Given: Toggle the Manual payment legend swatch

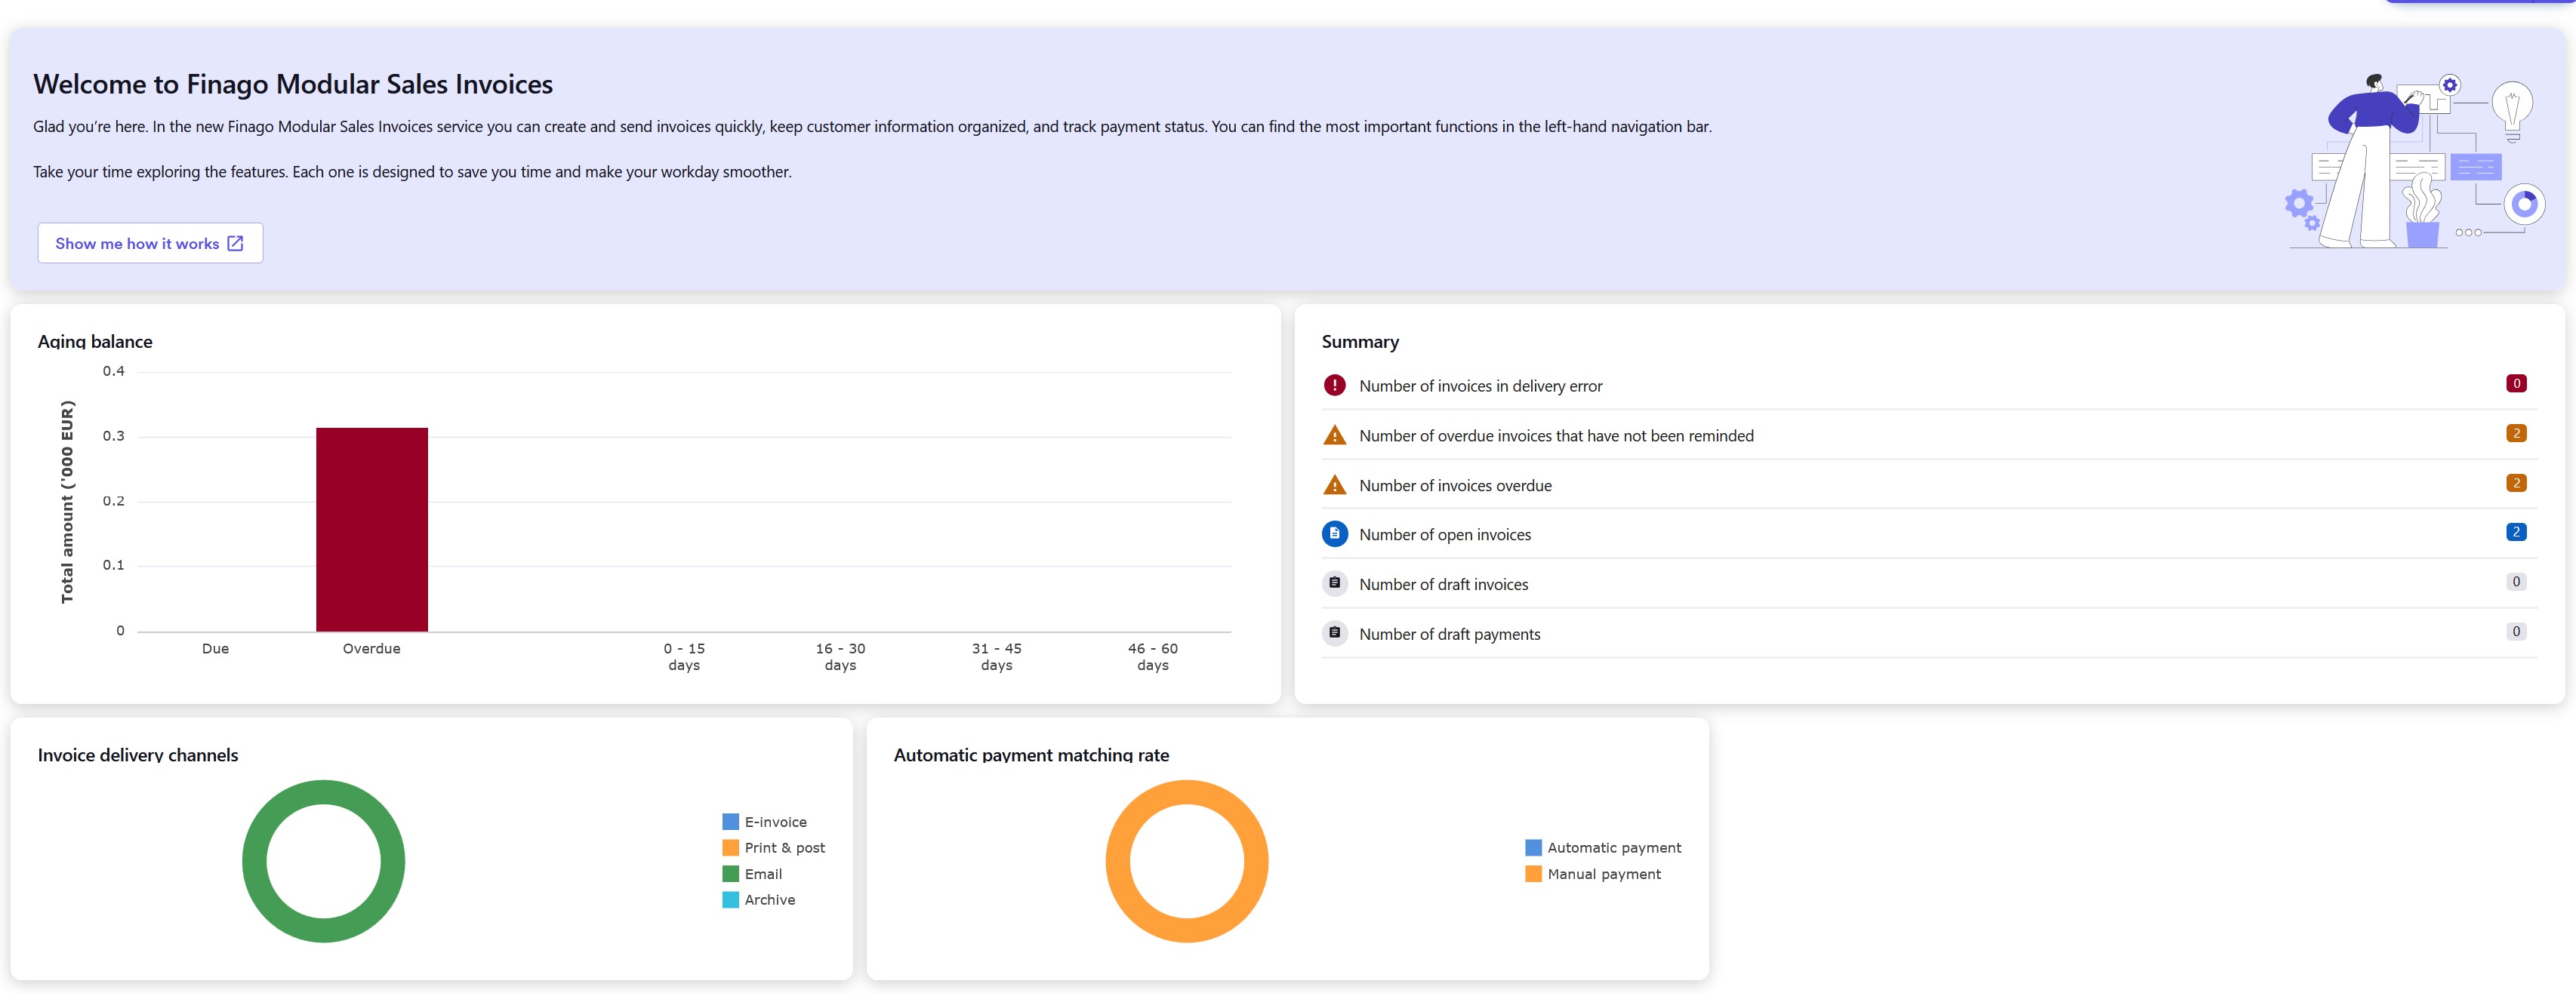Looking at the screenshot, I should click(x=1533, y=874).
